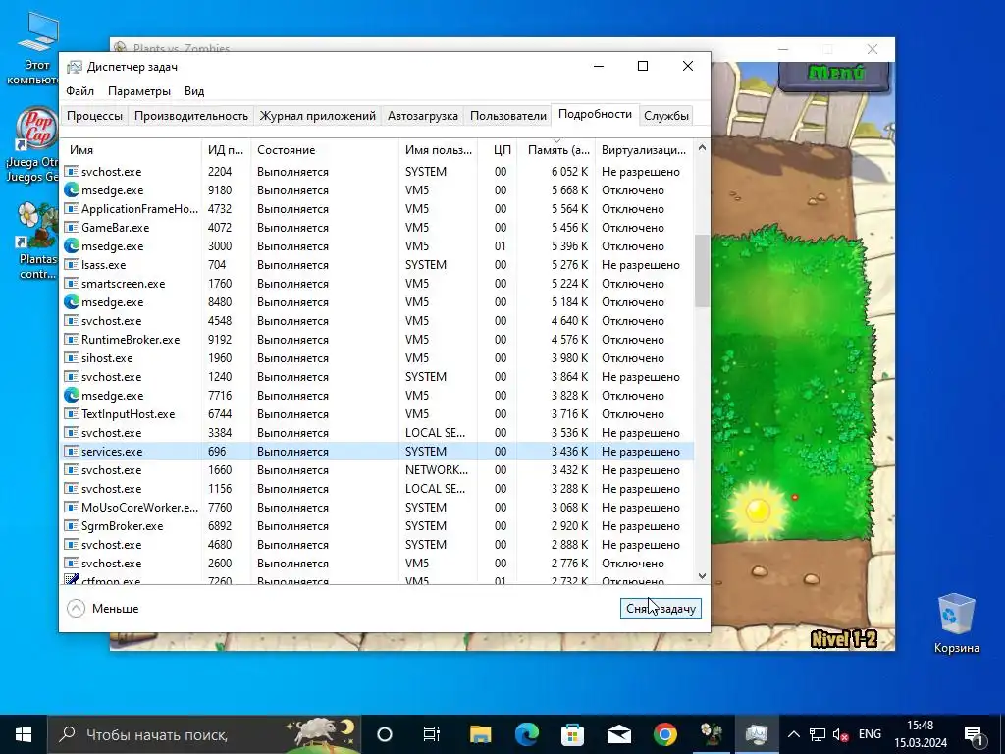The image size is (1005, 754).
Task: Open Task View on taskbar
Action: click(432, 734)
